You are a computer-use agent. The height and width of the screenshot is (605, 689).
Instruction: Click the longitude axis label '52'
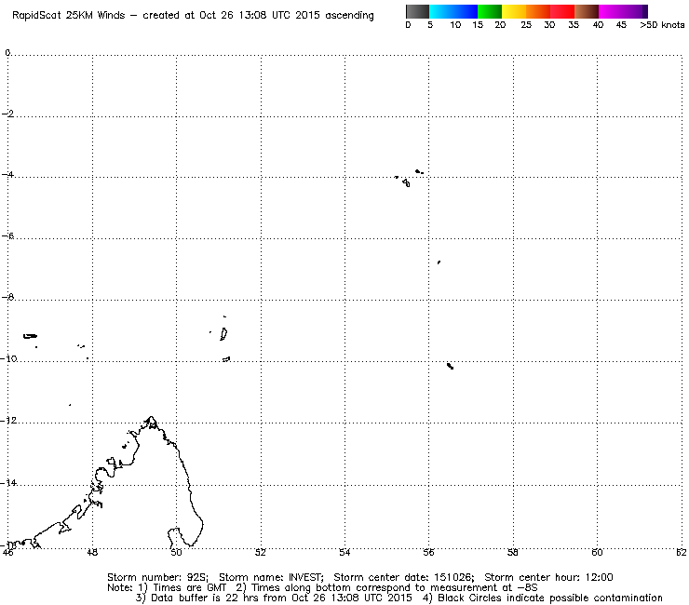point(261,553)
